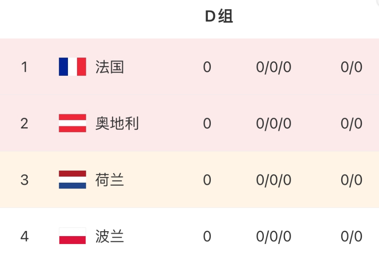379x261 pixels.
Task: Click Poland's 0/0 goals value
Action: [x=351, y=237]
